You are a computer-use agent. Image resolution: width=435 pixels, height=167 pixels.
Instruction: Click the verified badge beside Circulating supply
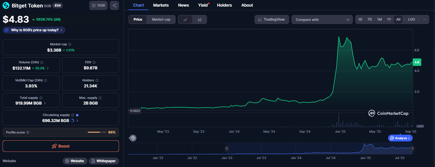[x=77, y=115]
